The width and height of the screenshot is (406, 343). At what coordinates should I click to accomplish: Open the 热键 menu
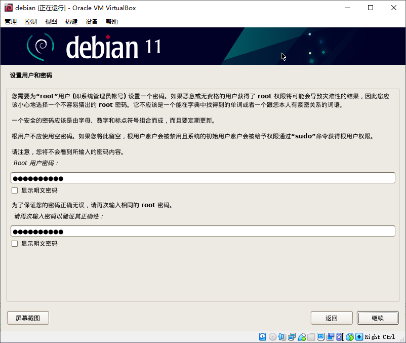coord(71,21)
